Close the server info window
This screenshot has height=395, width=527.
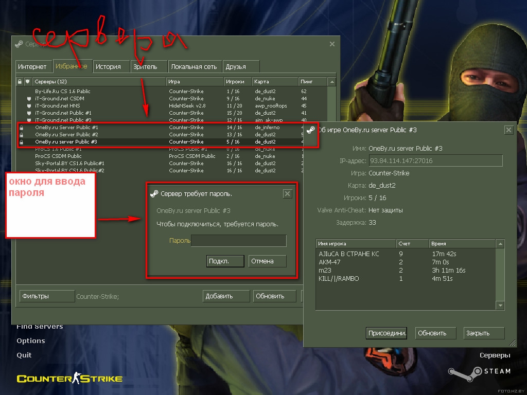[x=509, y=130]
